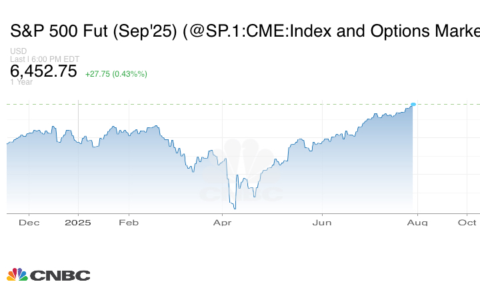The image size is (480, 300).
Task: Click the green +27.75 (0.43%) change value
Action: click(116, 73)
